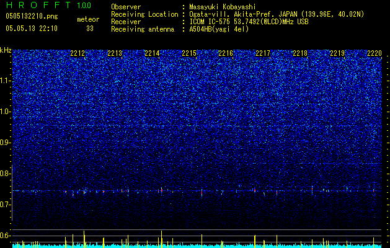Click time marker 2214
Image resolution: width=390 pixels, height=248 pixels.
pyautogui.click(x=152, y=53)
